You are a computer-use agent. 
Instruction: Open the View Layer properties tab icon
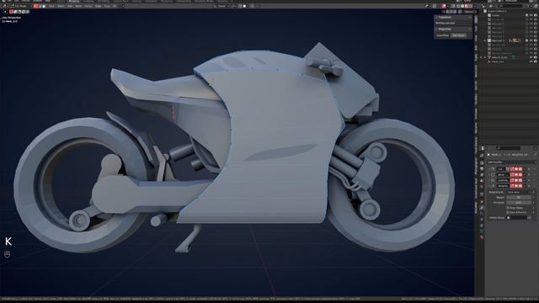(482, 175)
